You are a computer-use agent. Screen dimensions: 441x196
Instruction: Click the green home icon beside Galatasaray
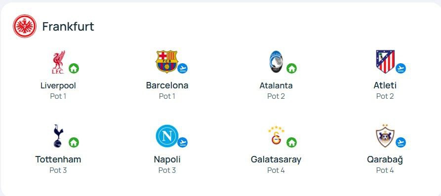(x=292, y=143)
